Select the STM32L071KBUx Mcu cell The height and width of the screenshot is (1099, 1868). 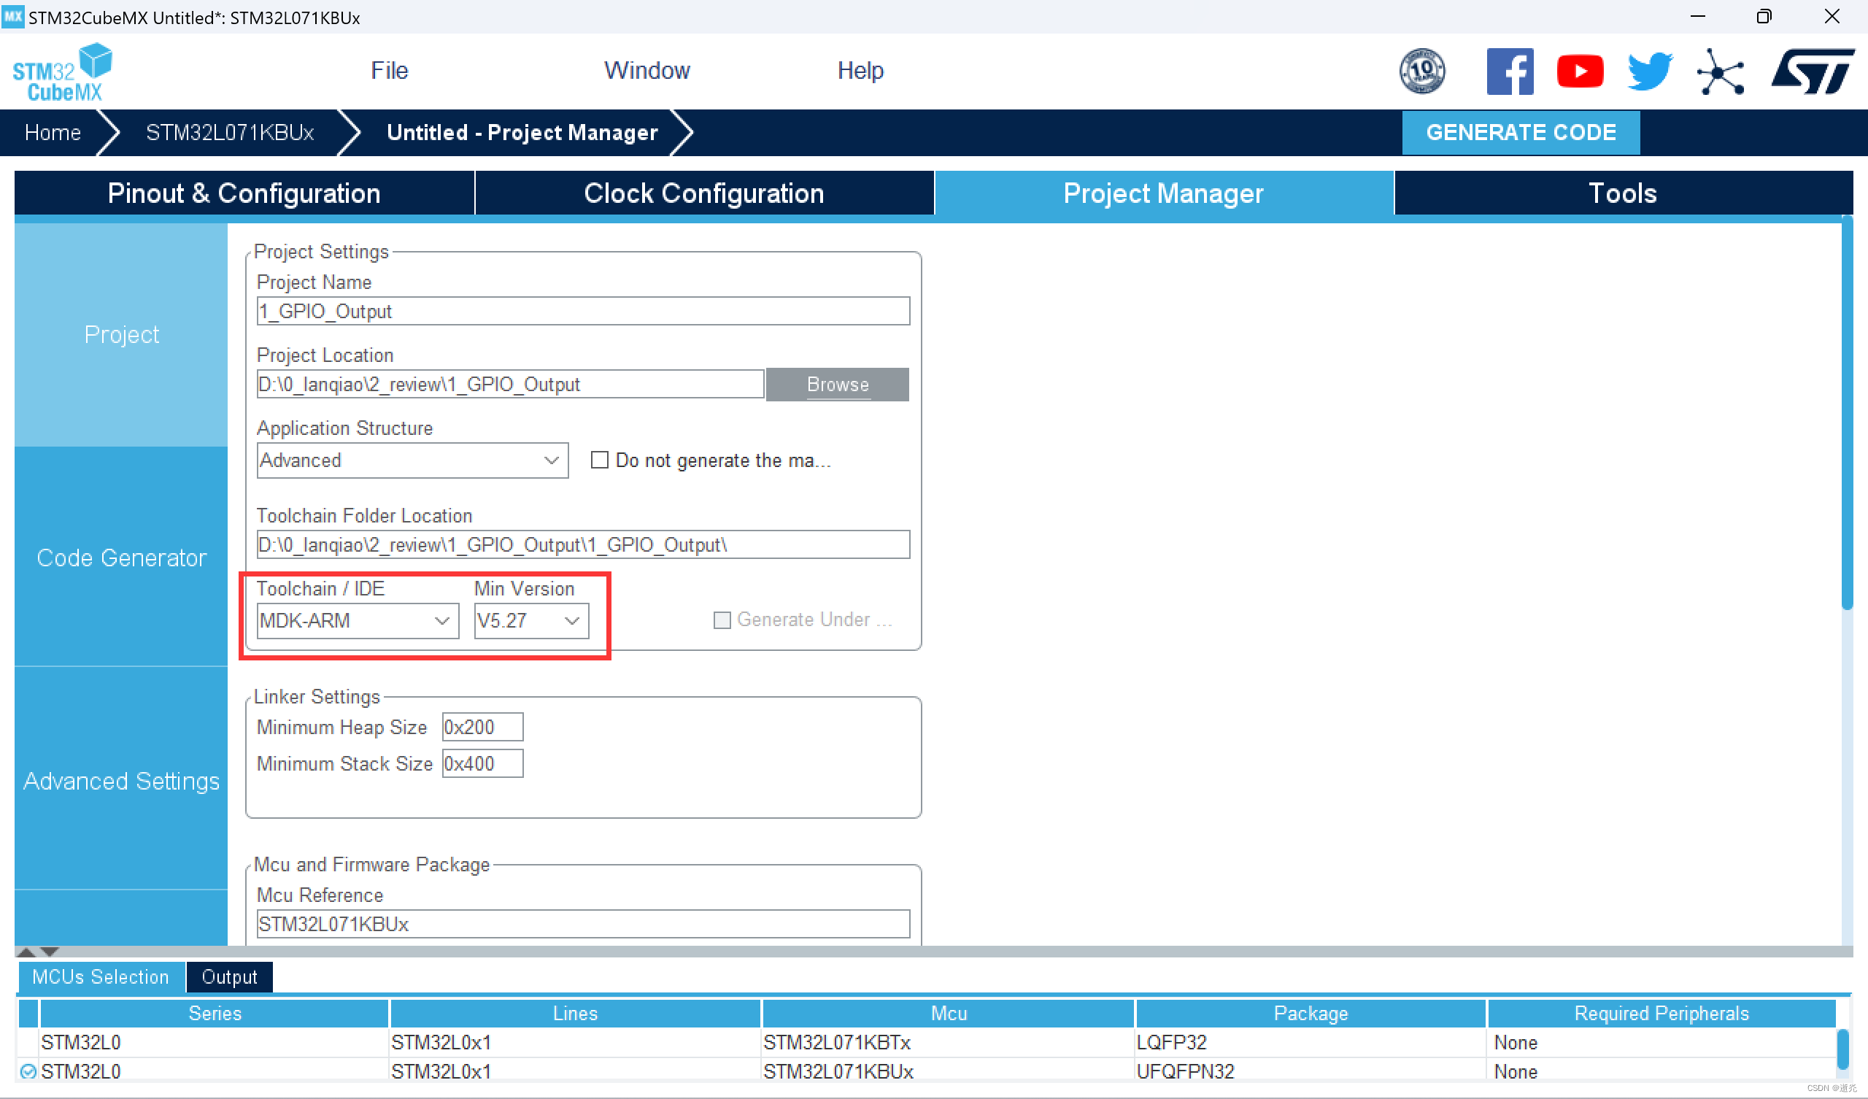pyautogui.click(x=948, y=1071)
